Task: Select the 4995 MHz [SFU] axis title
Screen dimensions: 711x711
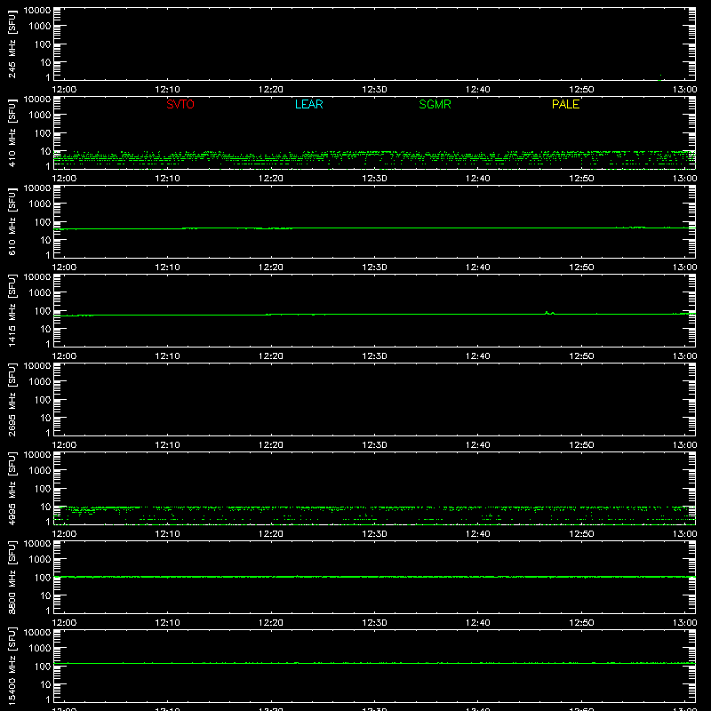Action: tap(12, 488)
